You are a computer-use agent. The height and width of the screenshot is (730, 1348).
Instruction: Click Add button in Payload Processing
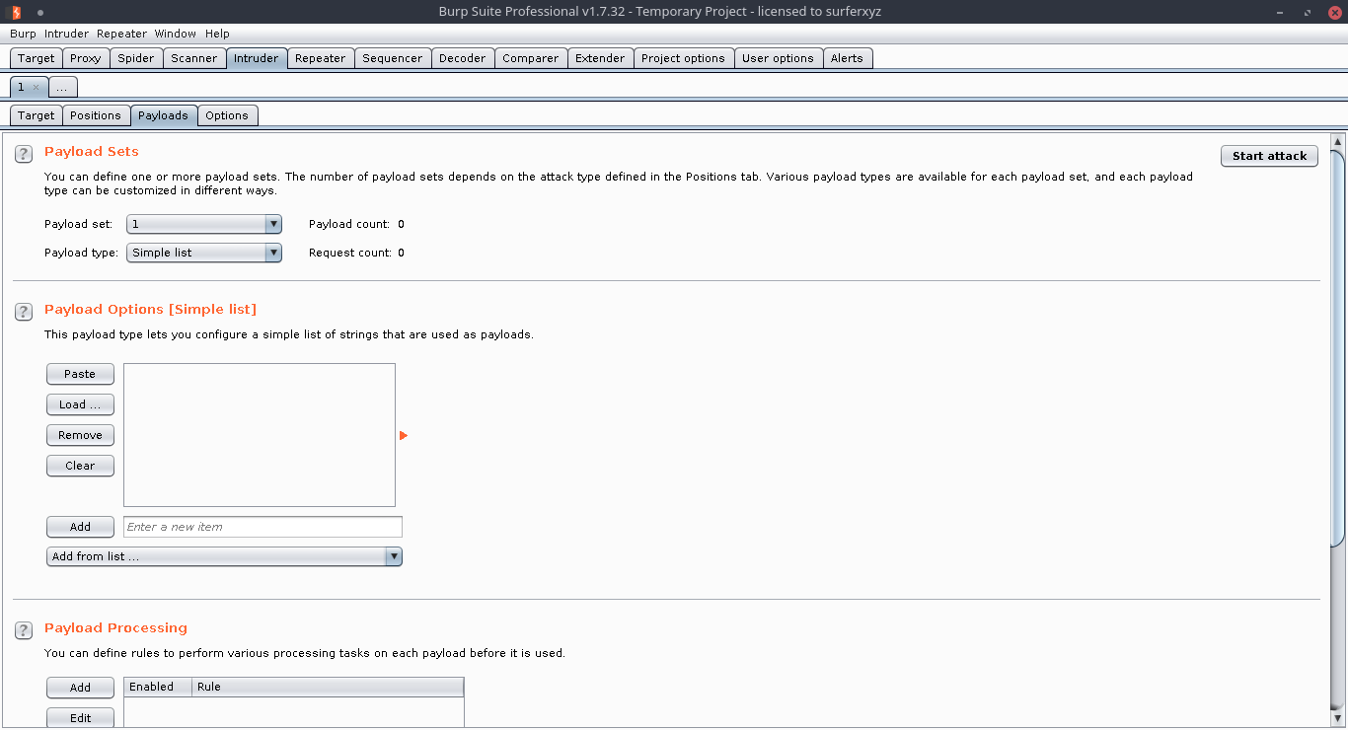point(80,688)
